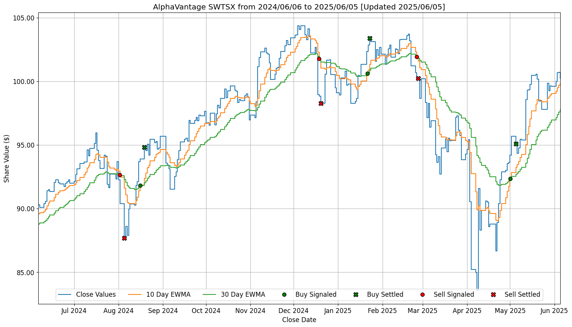This screenshot has width=572, height=327.
Task: Click the Aug 2024 x-axis label
Action: (119, 311)
